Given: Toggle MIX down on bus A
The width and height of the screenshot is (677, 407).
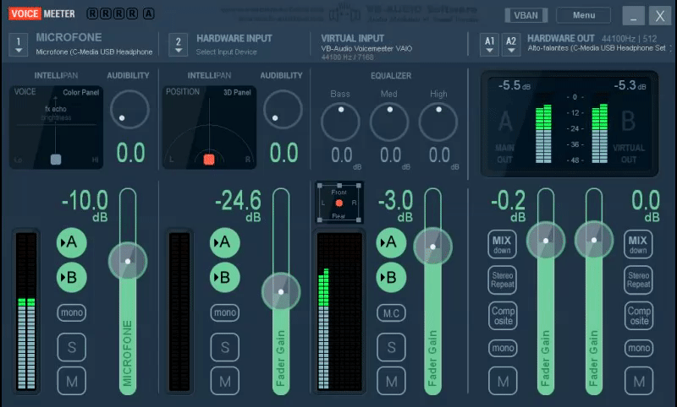Looking at the screenshot, I should [x=502, y=245].
